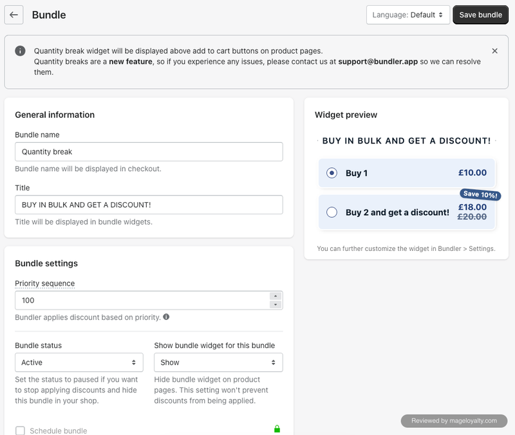This screenshot has height=435, width=515.
Task: Edit the Bundle name field
Action: point(149,152)
